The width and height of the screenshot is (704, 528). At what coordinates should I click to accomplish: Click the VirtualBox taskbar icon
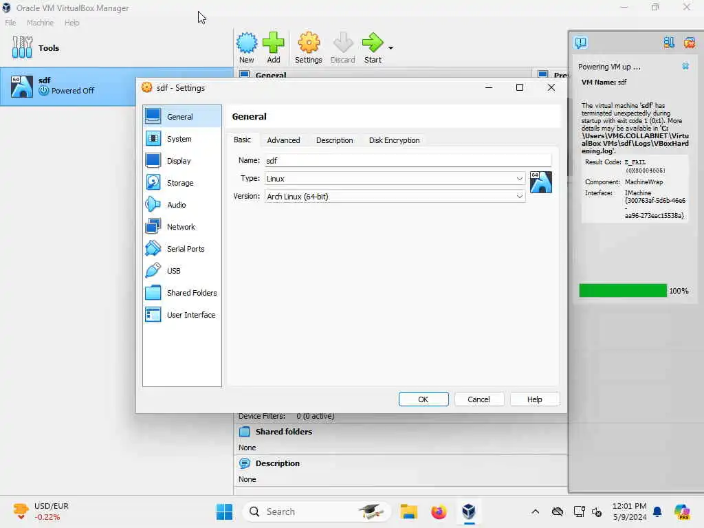pyautogui.click(x=469, y=511)
